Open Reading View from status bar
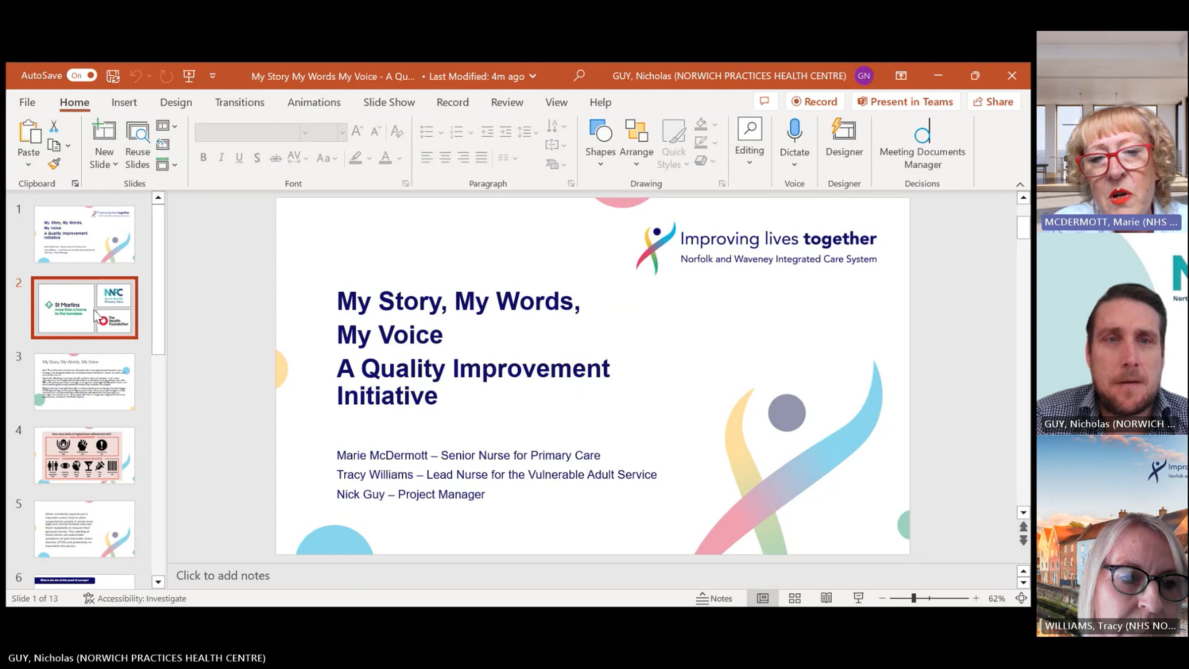Screen dimensions: 1189x669 click(826, 598)
